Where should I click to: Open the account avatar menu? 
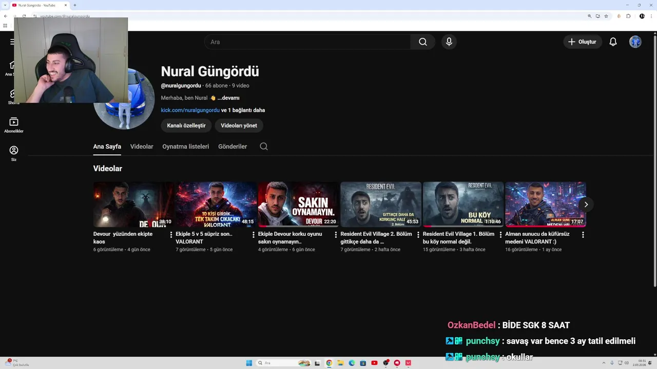tap(635, 42)
